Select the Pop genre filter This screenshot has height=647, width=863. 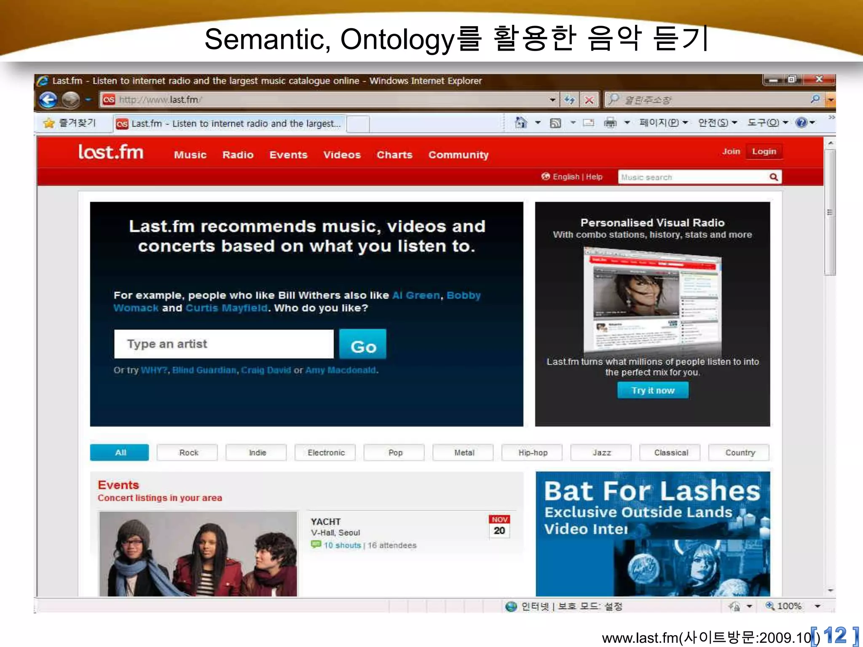click(x=395, y=453)
